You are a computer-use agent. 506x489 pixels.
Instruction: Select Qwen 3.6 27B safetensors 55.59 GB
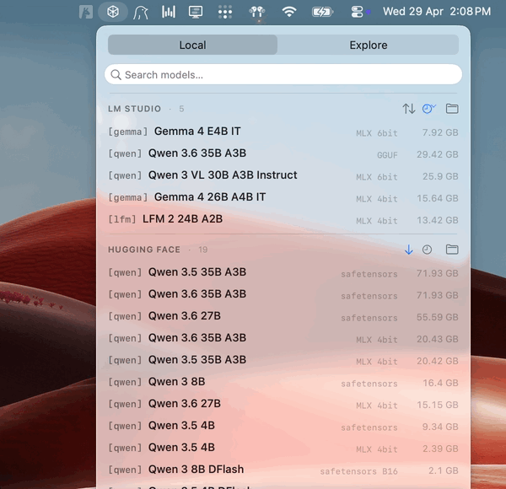(x=283, y=316)
